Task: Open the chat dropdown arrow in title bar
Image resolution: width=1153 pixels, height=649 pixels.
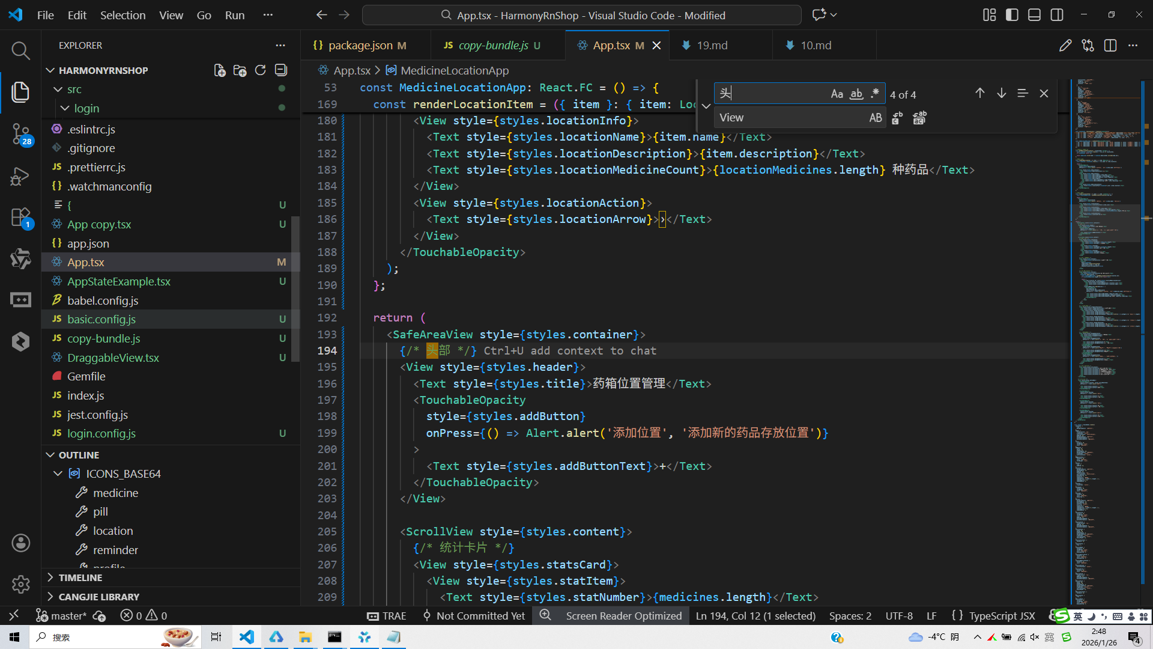Action: tap(834, 15)
